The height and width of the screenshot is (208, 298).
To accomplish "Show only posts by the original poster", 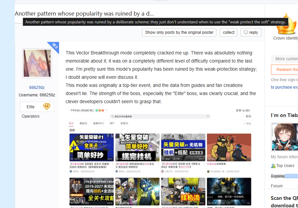I will 179,32.
